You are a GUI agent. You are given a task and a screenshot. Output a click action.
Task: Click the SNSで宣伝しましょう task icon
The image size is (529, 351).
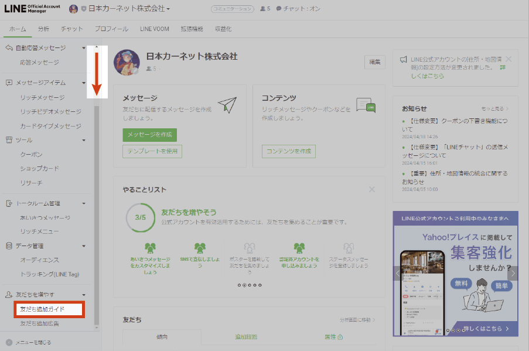tap(200, 248)
